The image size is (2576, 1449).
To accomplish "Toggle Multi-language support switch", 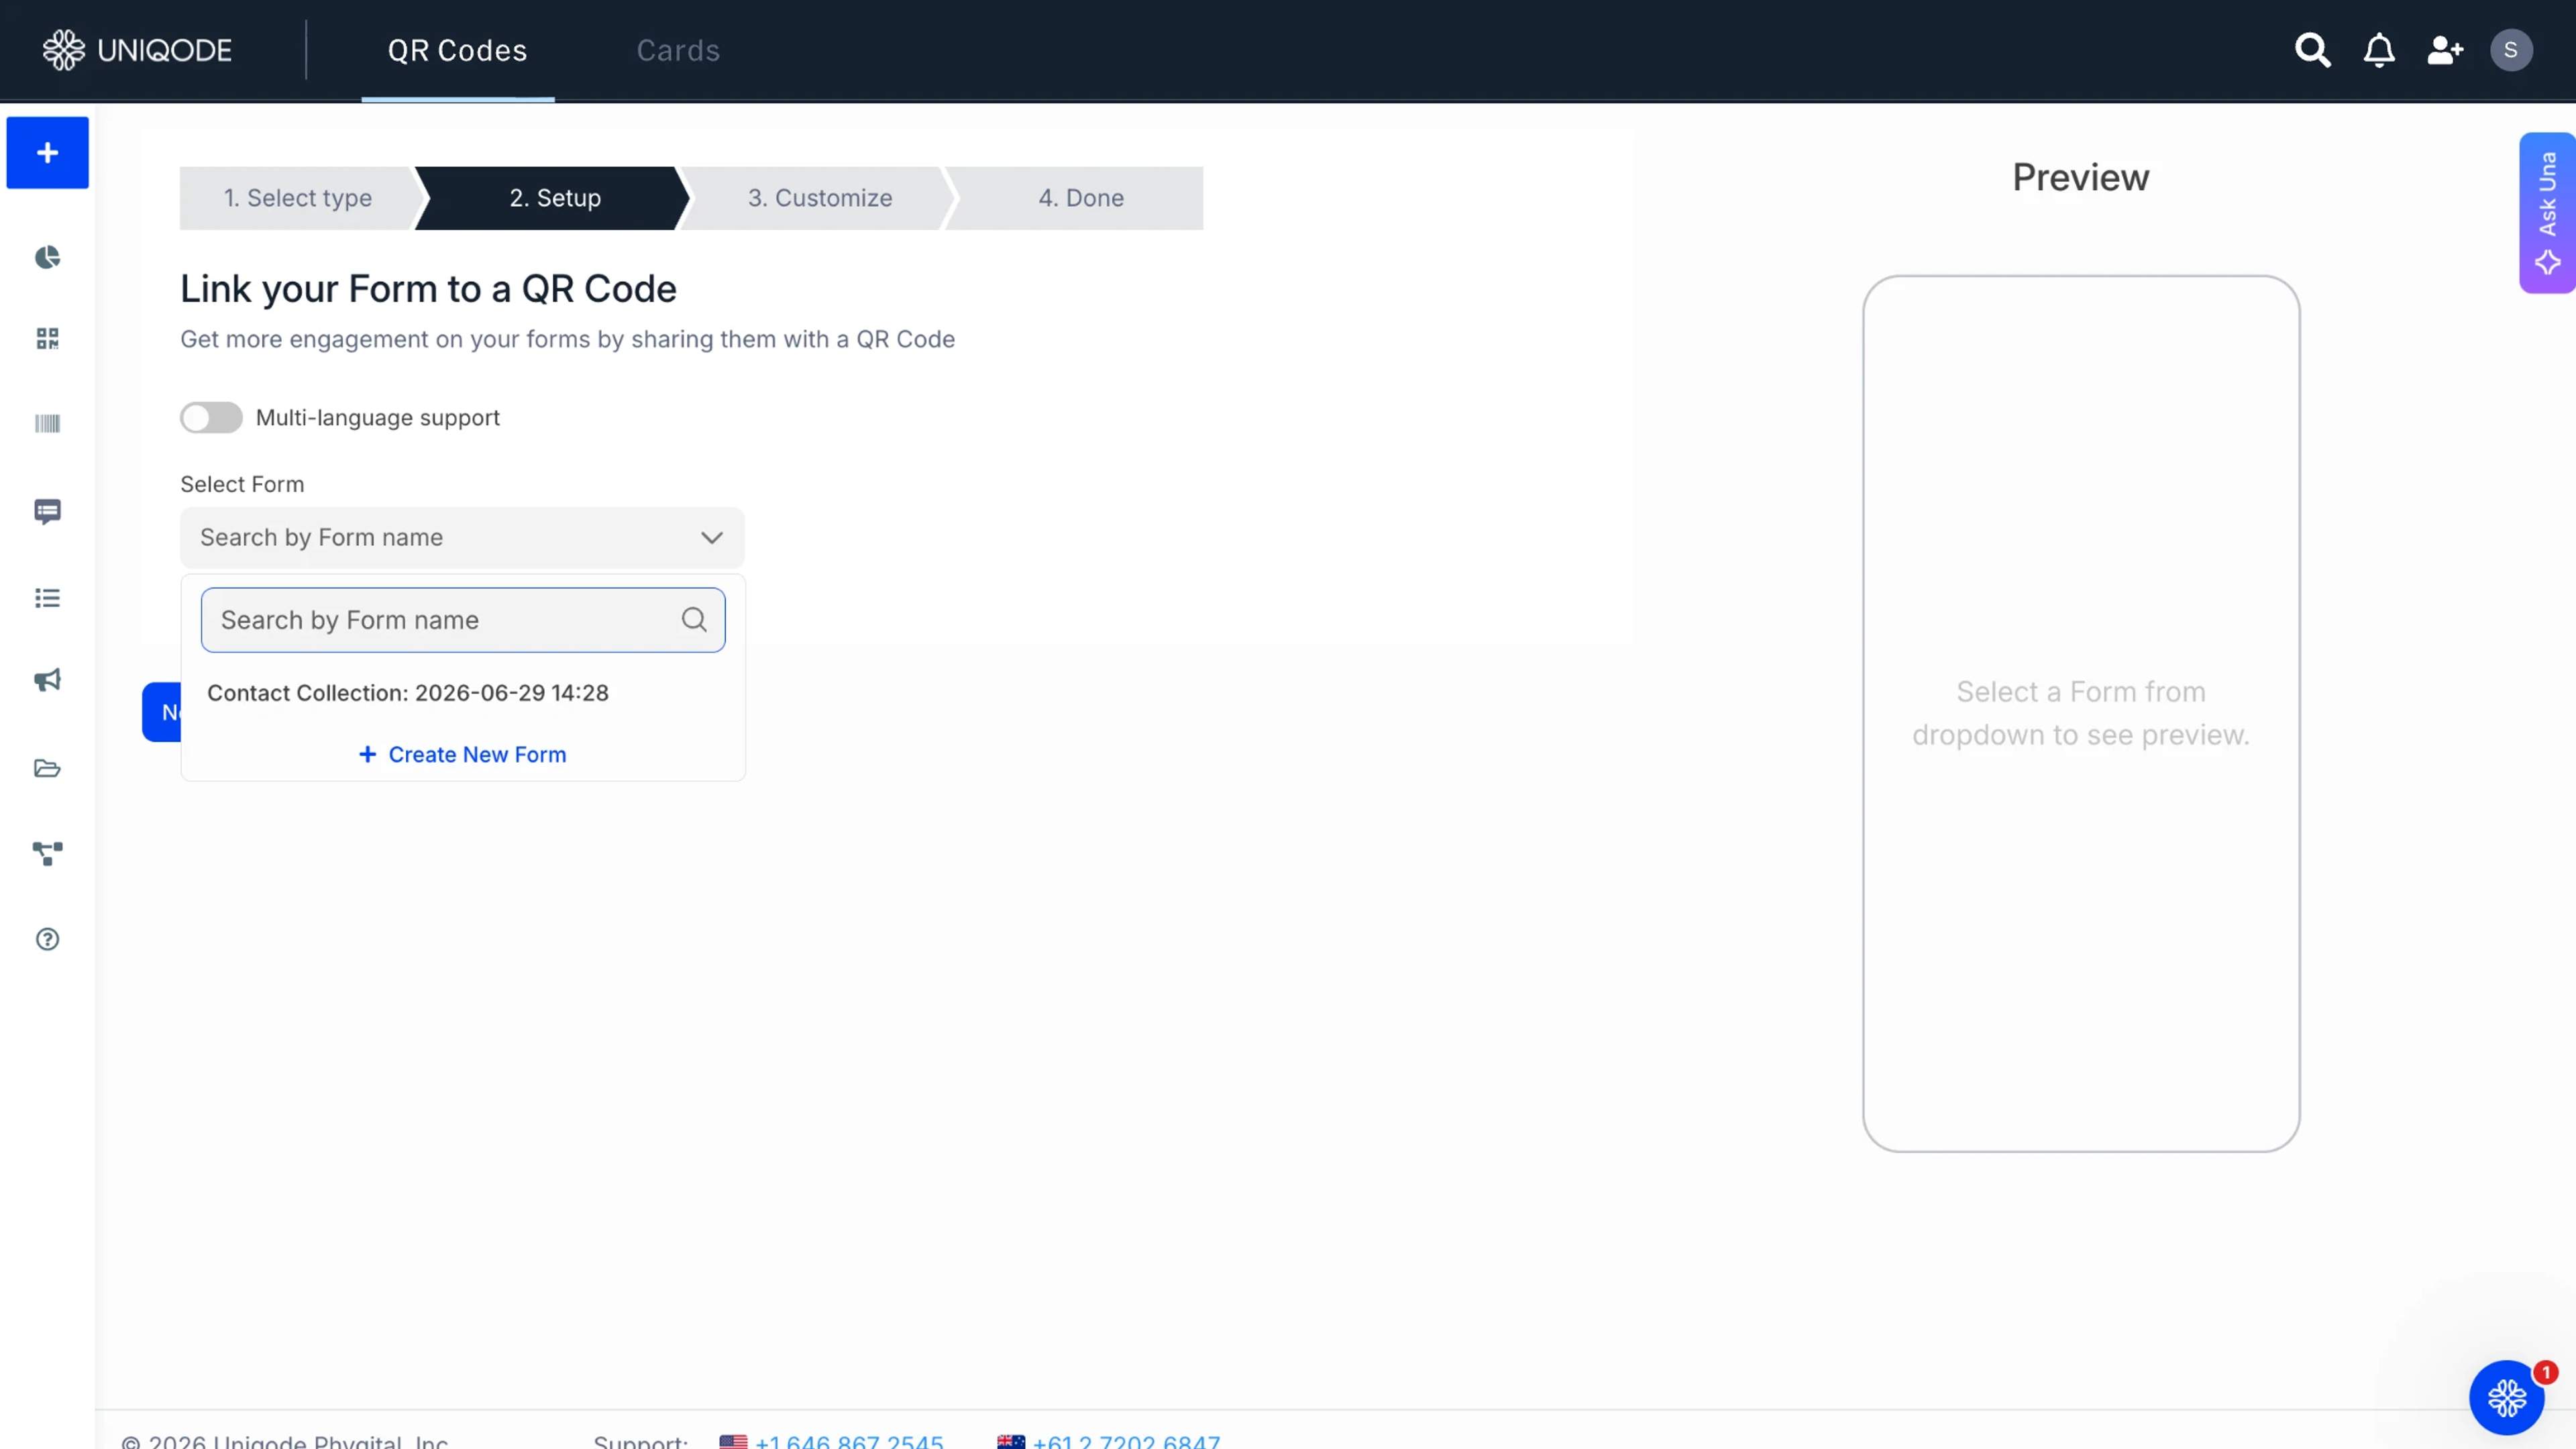I will 211,418.
